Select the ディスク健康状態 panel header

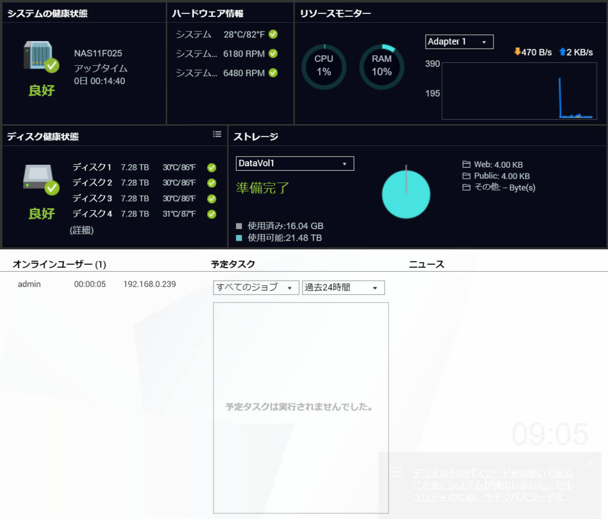tap(43, 136)
